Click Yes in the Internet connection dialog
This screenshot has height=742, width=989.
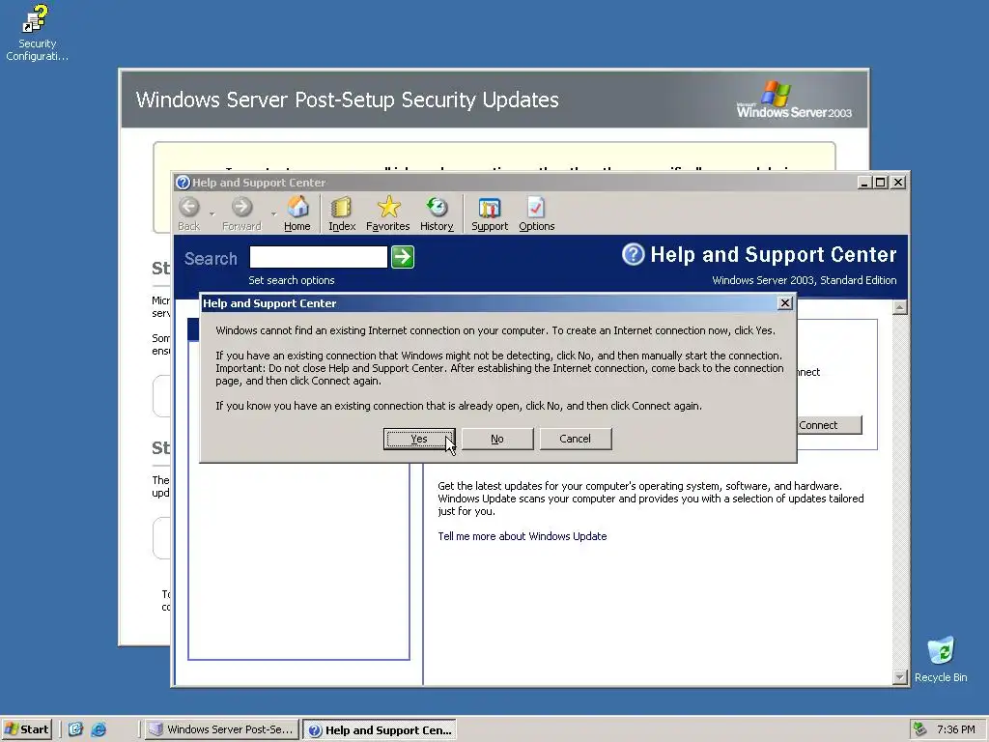[x=419, y=439]
